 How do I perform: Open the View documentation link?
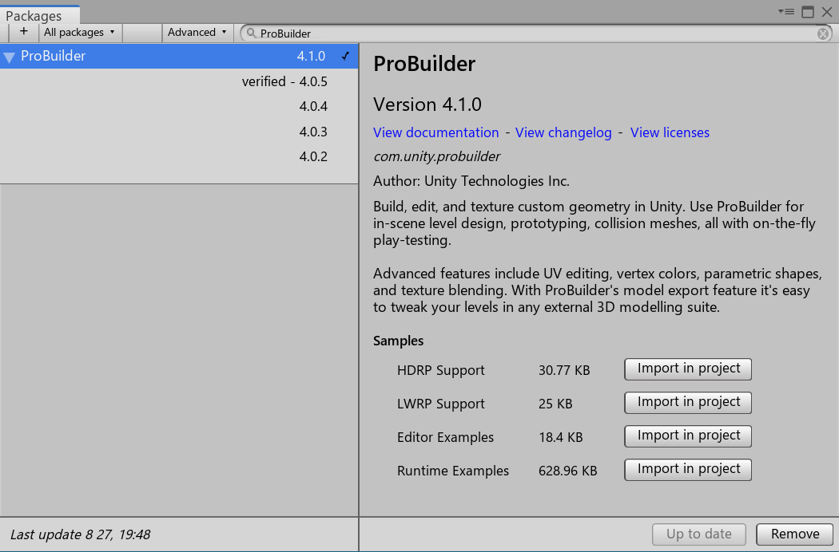coord(435,132)
